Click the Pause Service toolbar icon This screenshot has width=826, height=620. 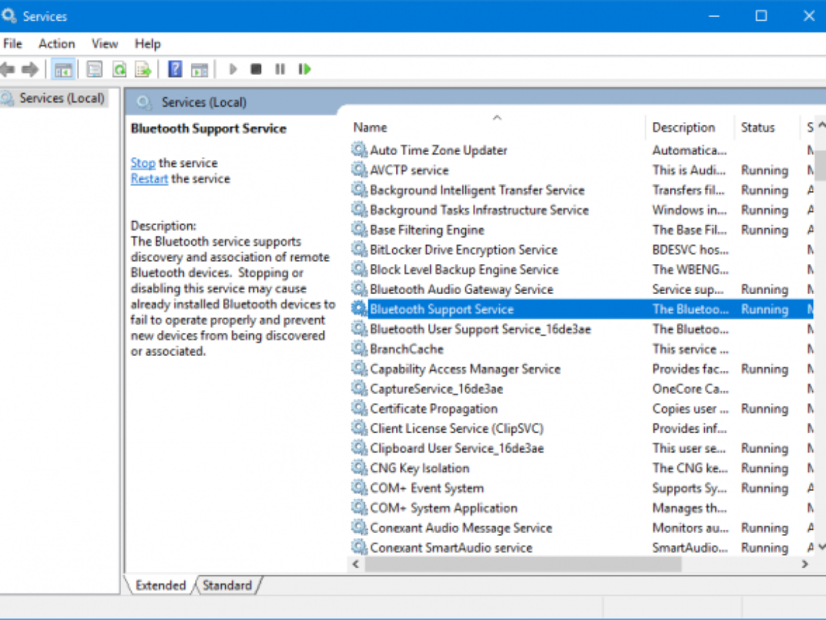280,70
